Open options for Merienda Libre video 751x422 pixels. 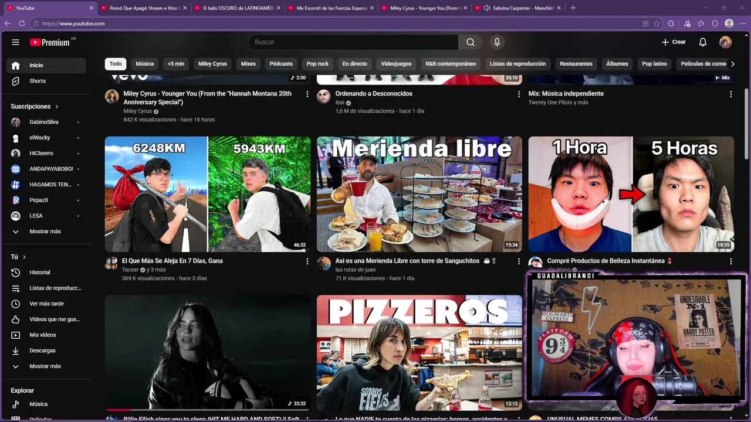519,261
